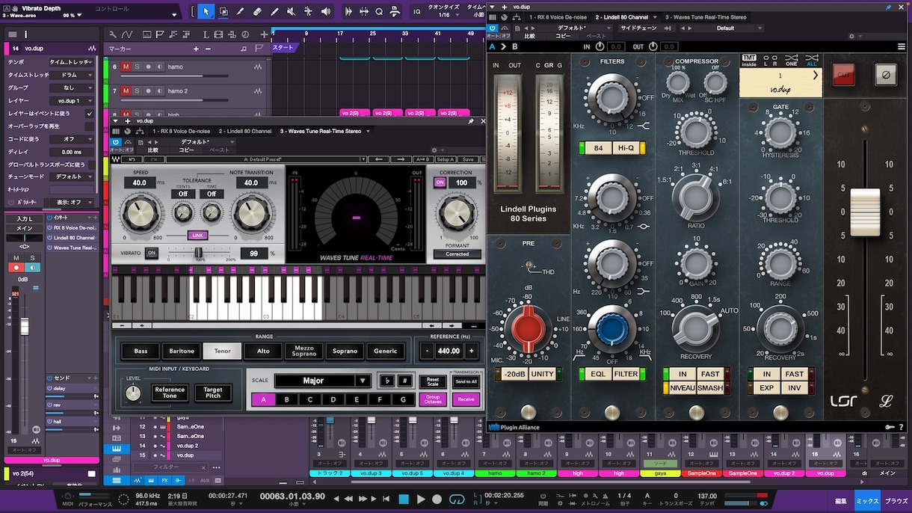Select the Tenor range button
Screen dimensions: 912x513
point(222,351)
